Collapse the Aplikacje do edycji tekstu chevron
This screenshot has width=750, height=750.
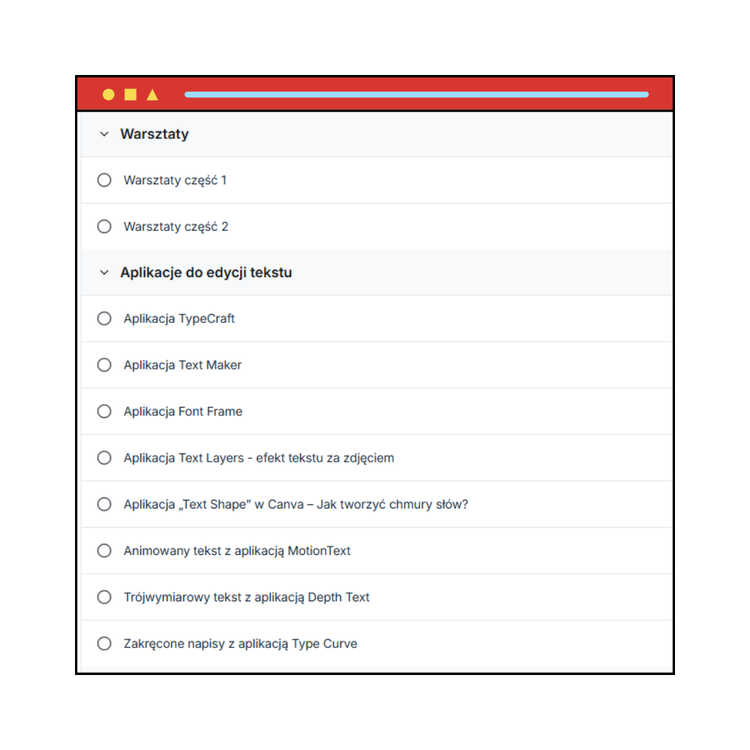click(x=104, y=273)
